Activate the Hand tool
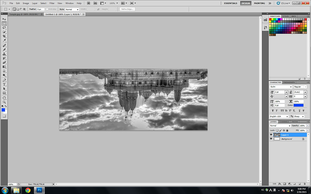This screenshot has height=194, width=311. pos(4,97)
